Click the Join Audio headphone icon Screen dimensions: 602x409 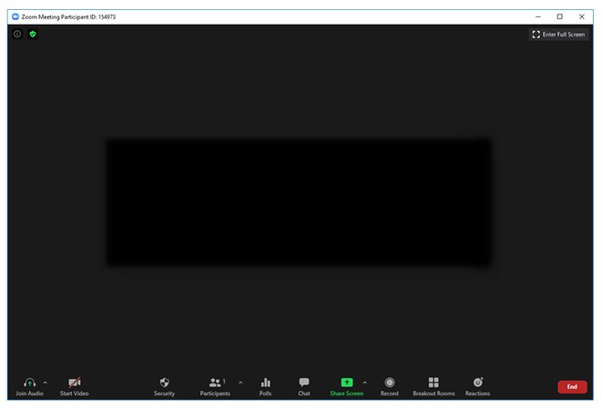click(x=29, y=383)
